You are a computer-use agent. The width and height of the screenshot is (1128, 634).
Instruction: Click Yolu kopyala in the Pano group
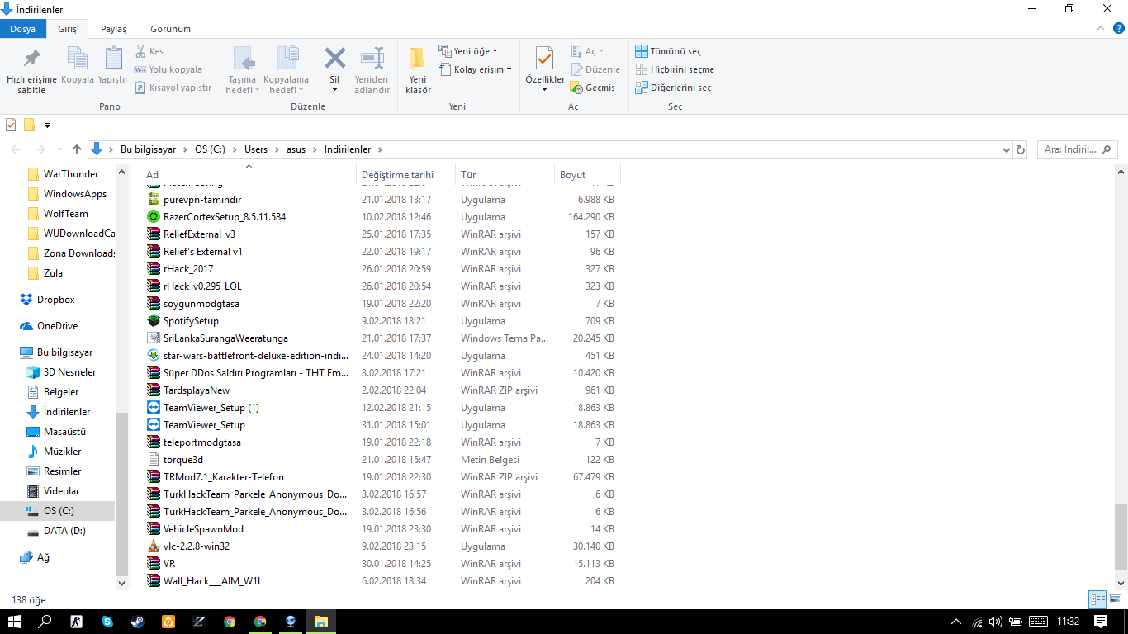coord(168,69)
